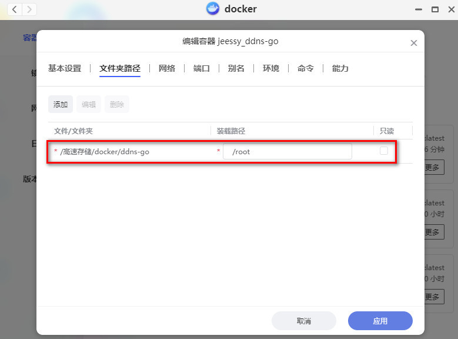This screenshot has height=339, width=458.
Task: Go to the 端口 tab
Action: 202,68
